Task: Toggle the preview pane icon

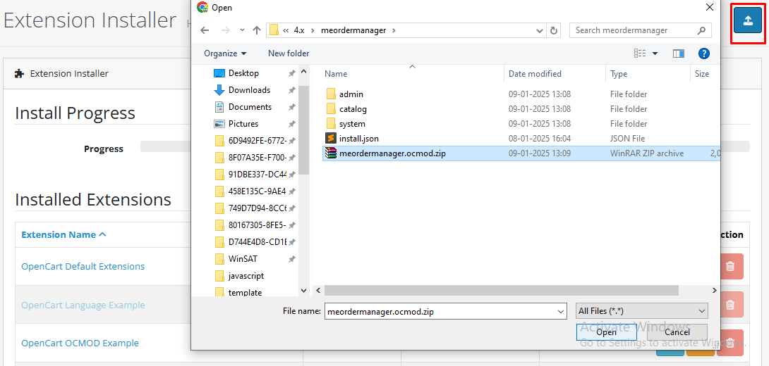Action: (x=679, y=53)
